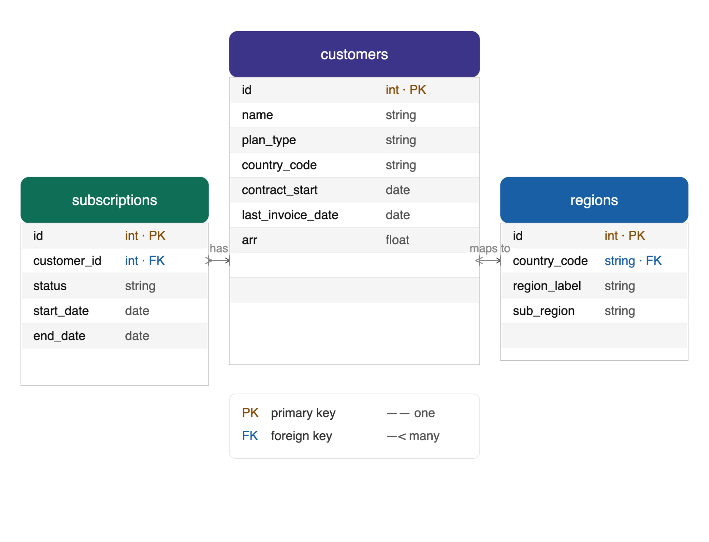The image size is (709, 542).
Task: Click 'int · PK' type in regions
Action: 625,236
